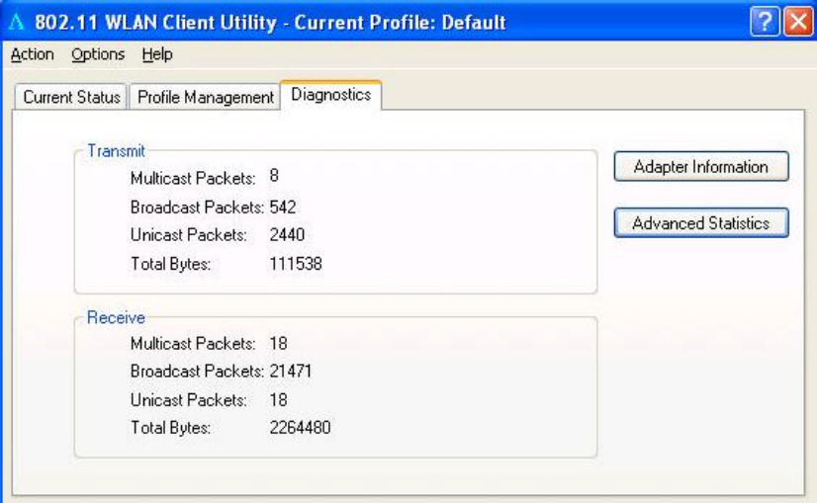Click the Transmit Broadcast Packets value 542
Screen dimensions: 817x503
[283, 208]
